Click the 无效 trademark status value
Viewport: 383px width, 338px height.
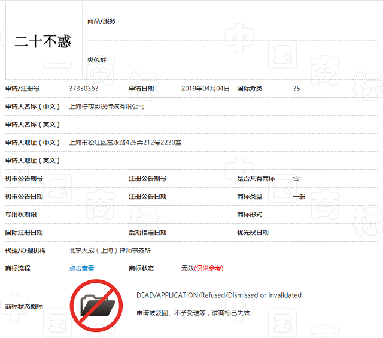click(187, 268)
